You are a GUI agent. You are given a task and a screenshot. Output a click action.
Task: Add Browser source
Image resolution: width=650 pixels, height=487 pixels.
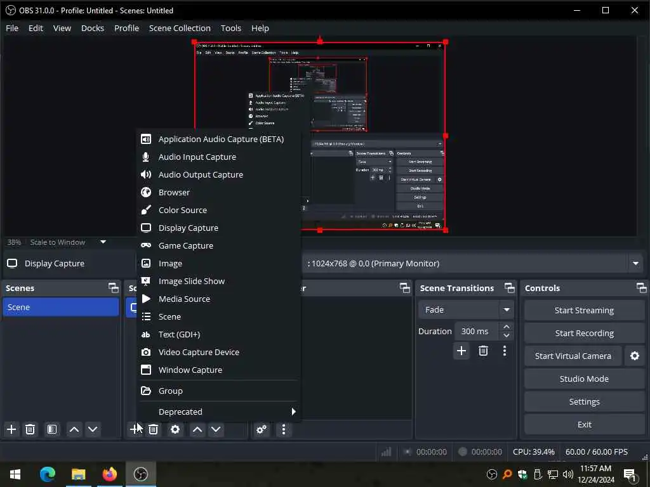point(218,193)
